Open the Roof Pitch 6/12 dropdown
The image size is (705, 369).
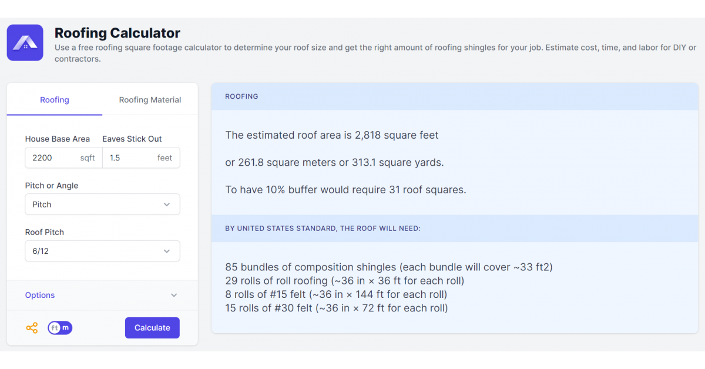coord(102,251)
